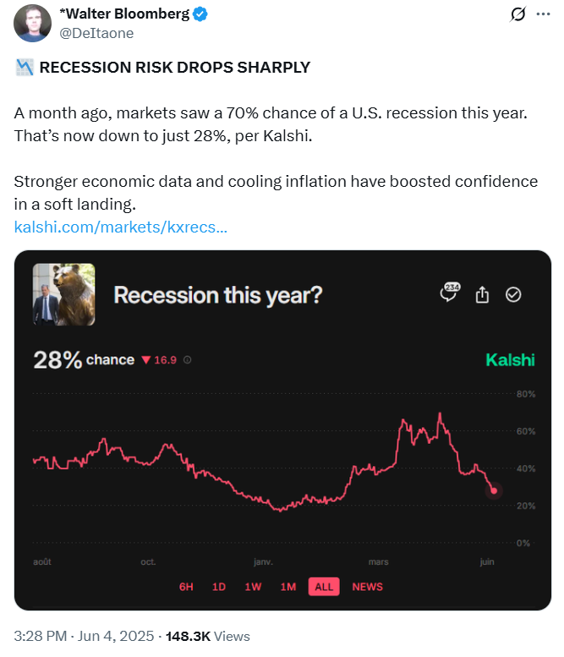Viewport: 564px width, 657px height.
Task: Click the Walter Bloomberg display name
Action: coord(123,14)
